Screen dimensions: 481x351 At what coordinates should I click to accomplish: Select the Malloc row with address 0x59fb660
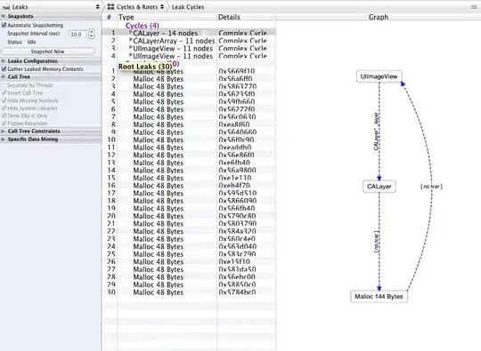point(189,102)
